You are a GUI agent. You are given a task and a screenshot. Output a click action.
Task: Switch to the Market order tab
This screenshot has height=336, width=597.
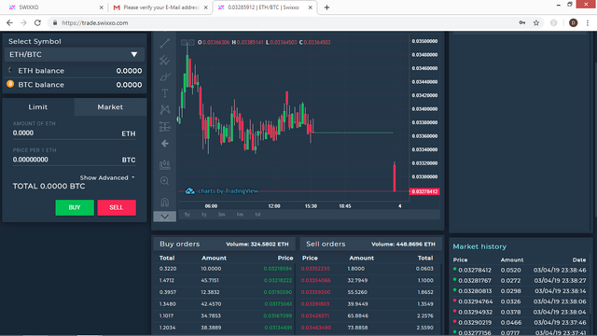pos(110,107)
